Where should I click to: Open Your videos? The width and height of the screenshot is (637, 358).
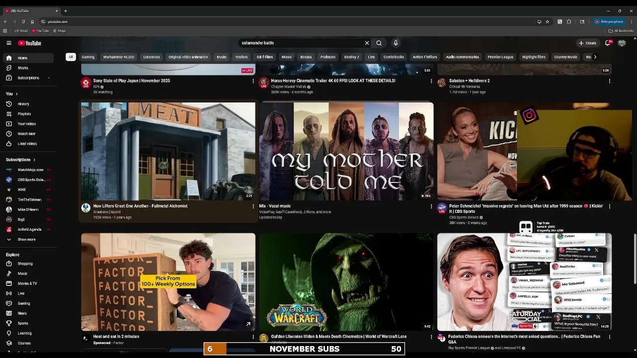tap(27, 124)
